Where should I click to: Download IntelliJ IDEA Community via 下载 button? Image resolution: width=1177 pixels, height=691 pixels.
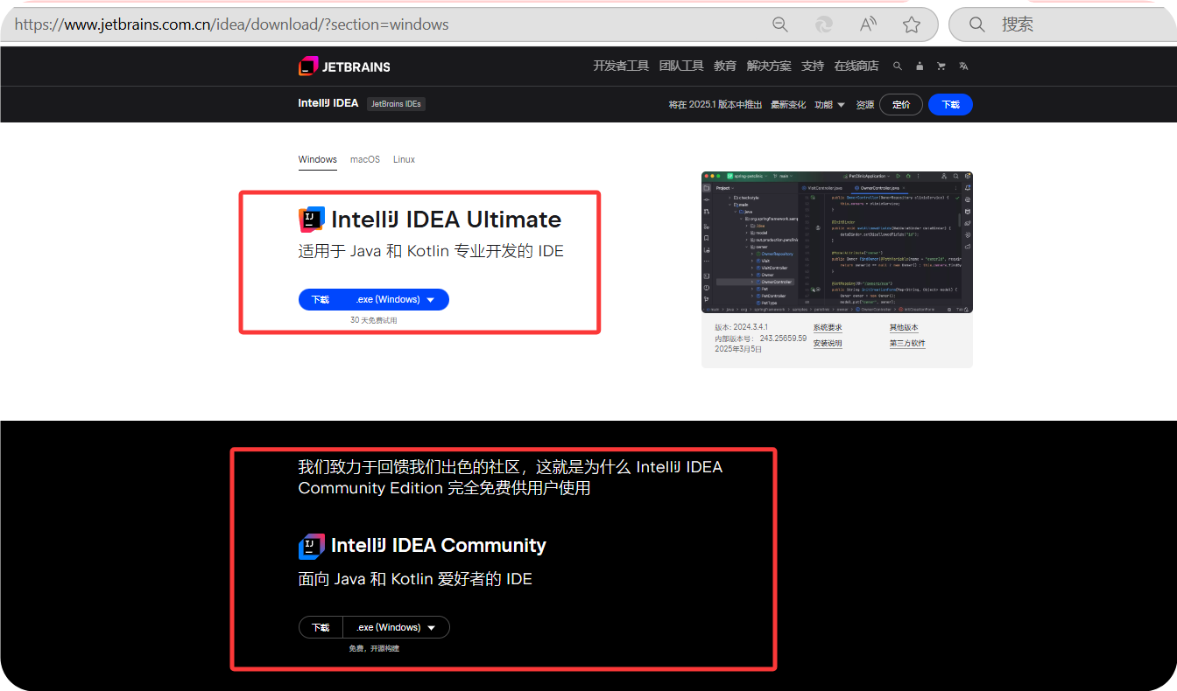(x=321, y=627)
